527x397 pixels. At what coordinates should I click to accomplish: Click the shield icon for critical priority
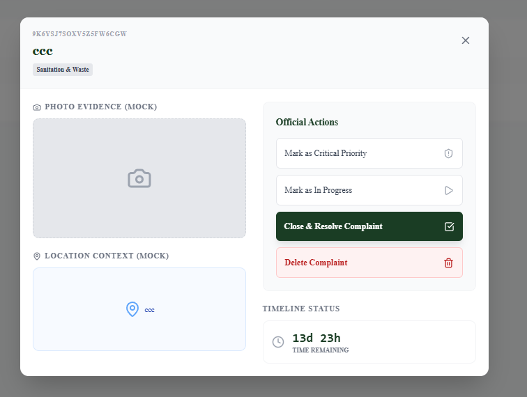coord(448,153)
